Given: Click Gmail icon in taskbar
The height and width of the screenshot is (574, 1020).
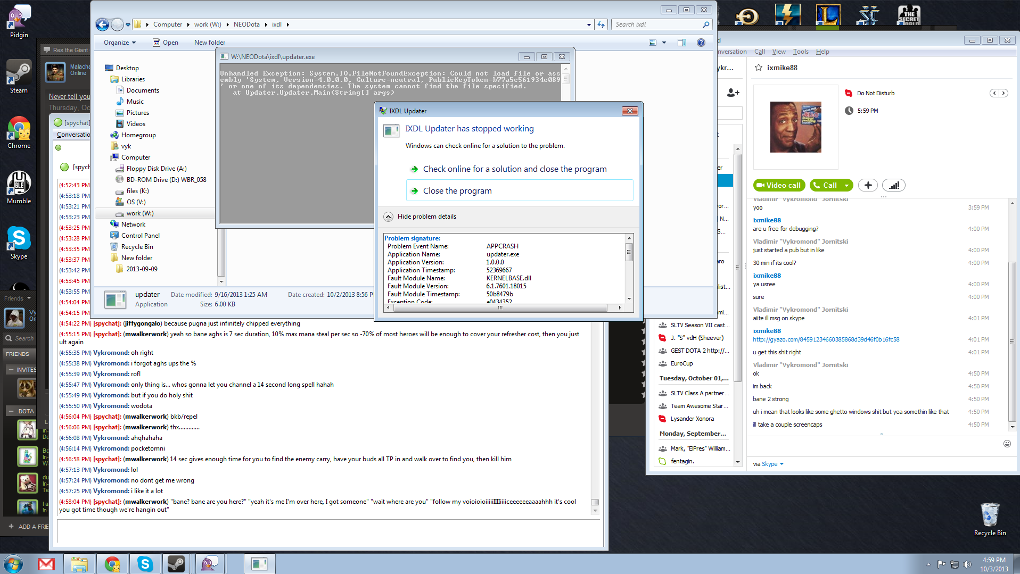Looking at the screenshot, I should [46, 564].
